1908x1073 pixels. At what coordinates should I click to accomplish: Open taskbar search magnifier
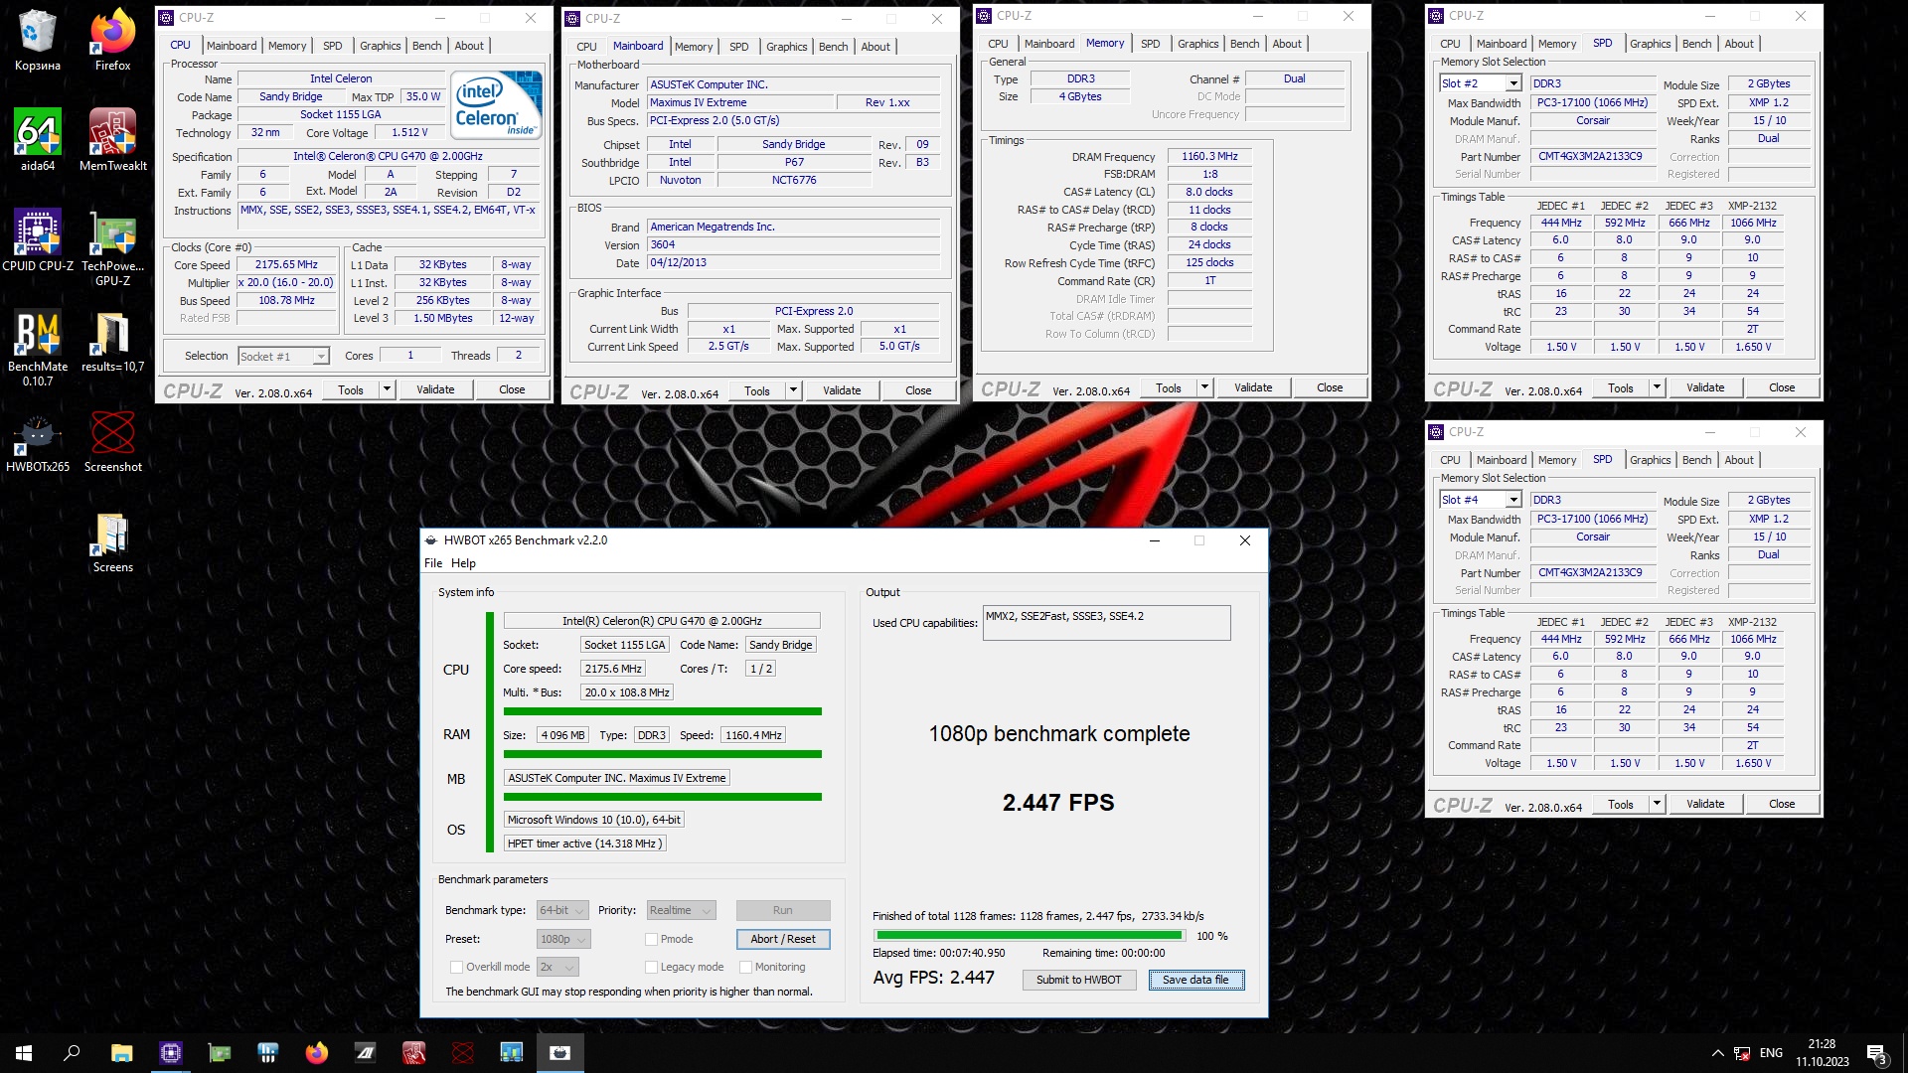tap(72, 1053)
